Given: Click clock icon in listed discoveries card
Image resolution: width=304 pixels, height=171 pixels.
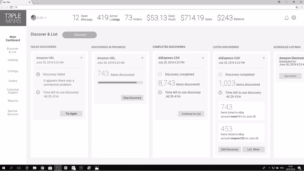Looking at the screenshot, I should click(220, 92).
